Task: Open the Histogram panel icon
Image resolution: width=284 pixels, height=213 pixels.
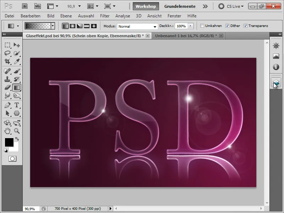Action: click(276, 56)
